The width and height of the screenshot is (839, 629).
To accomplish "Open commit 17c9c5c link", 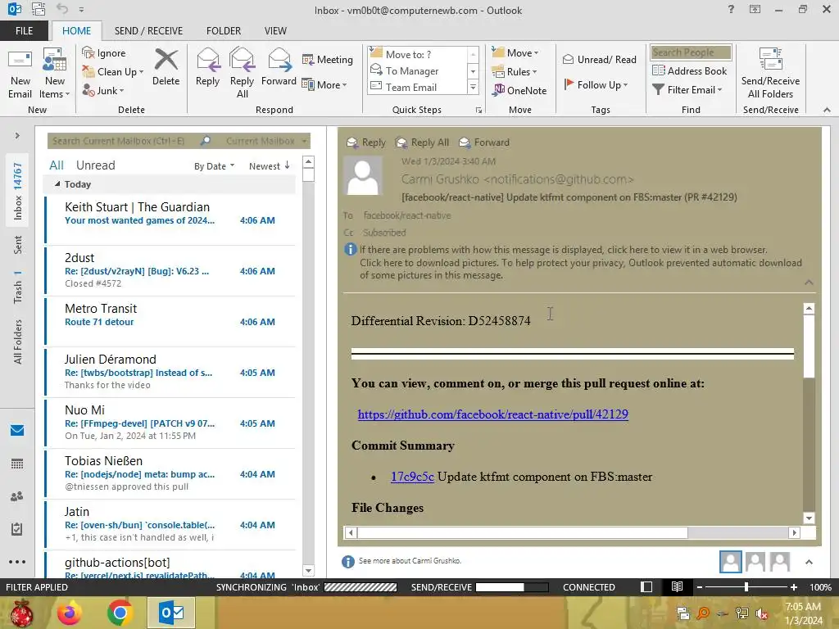I will click(x=412, y=477).
